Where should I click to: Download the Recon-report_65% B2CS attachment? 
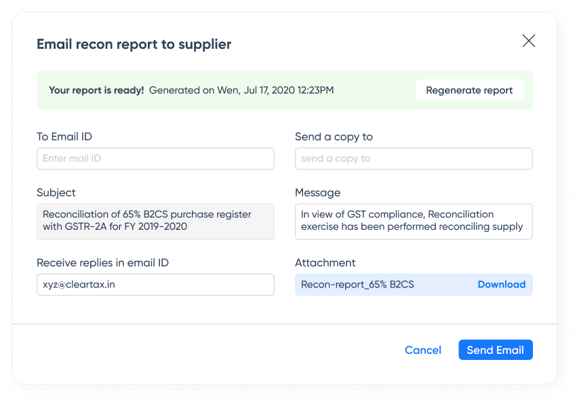[502, 285]
